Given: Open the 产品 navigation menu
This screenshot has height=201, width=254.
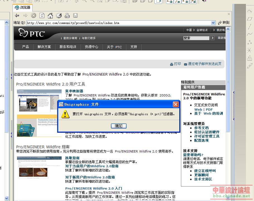Looking at the screenshot, I should (25, 47).
